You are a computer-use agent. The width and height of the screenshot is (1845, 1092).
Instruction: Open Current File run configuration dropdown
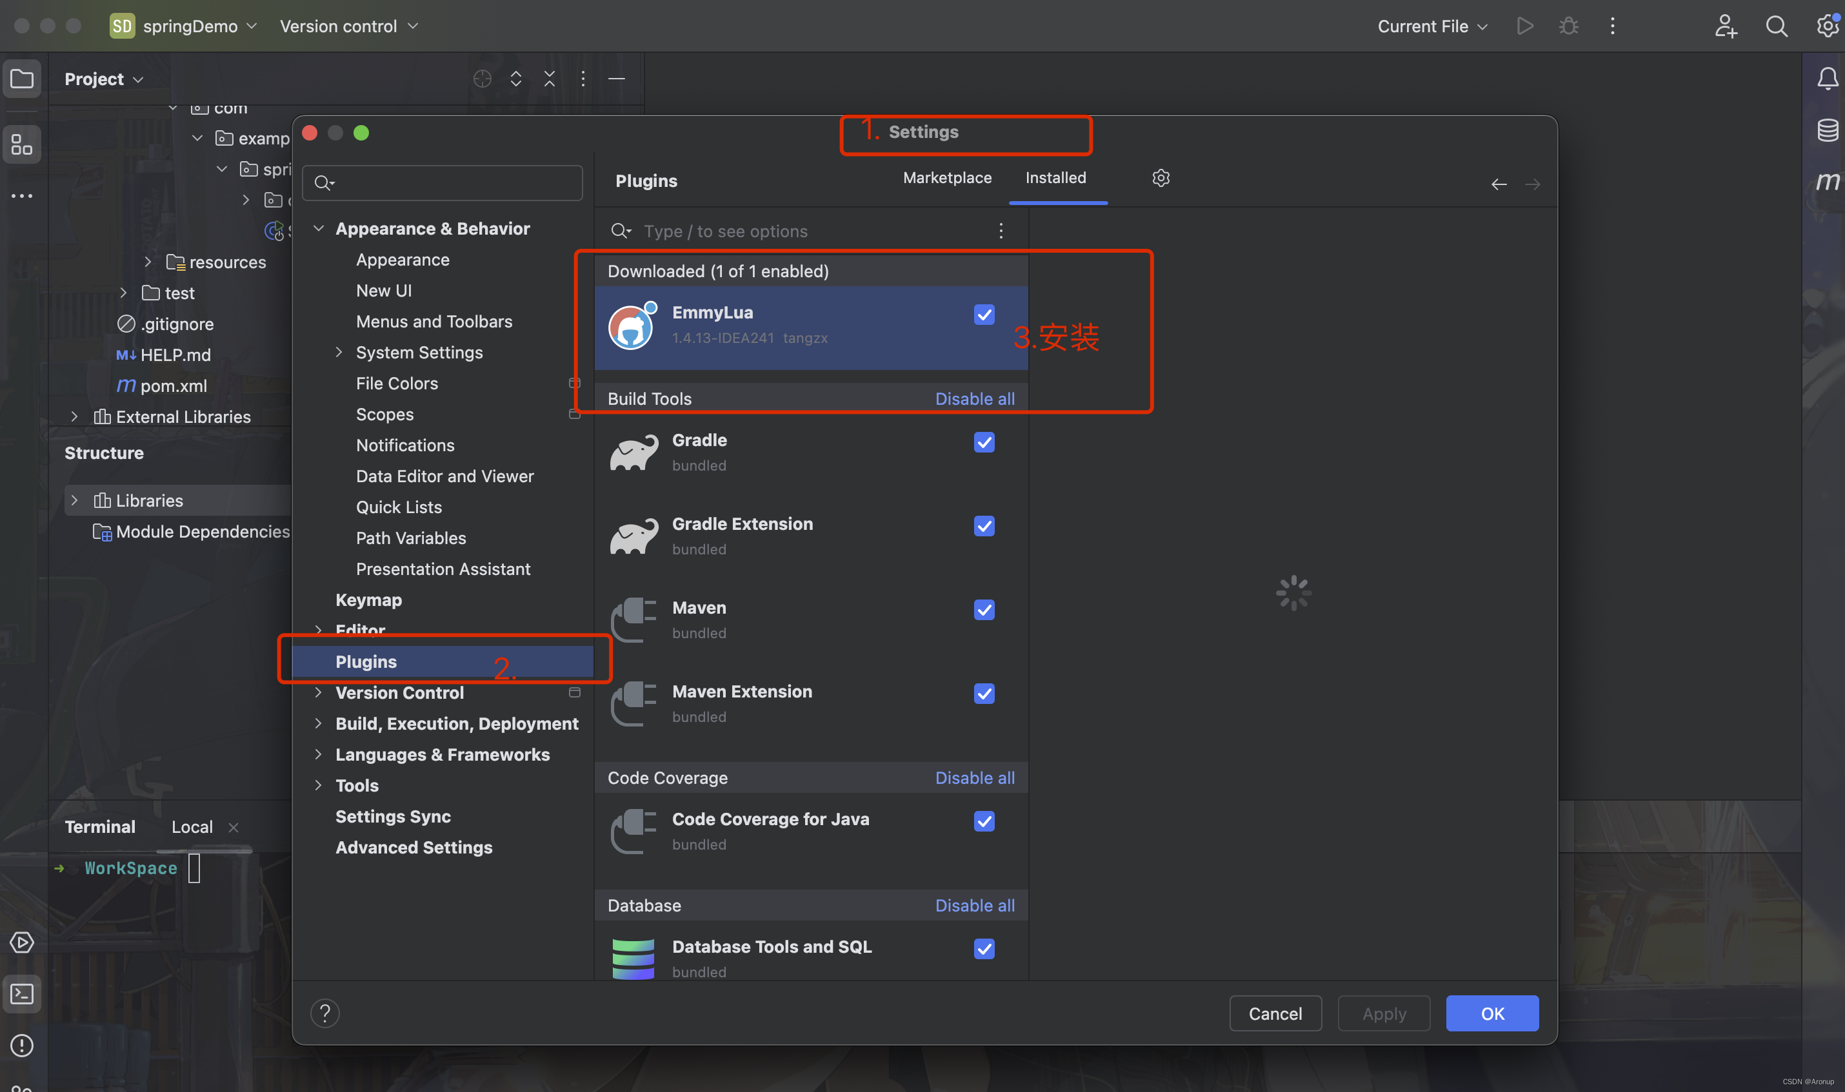[x=1433, y=26]
